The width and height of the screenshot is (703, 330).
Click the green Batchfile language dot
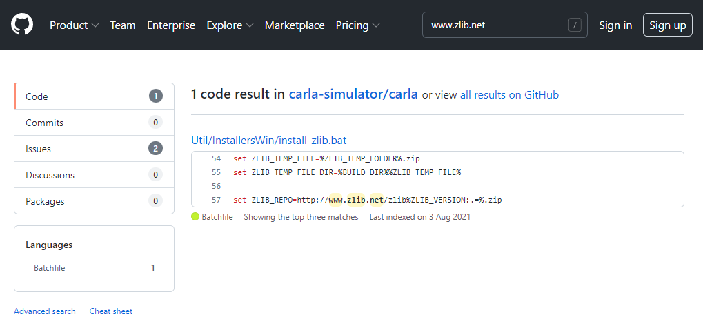tap(195, 217)
